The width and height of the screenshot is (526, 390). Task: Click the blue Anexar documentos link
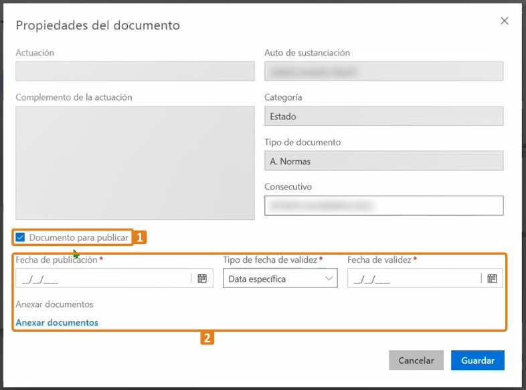pyautogui.click(x=57, y=322)
